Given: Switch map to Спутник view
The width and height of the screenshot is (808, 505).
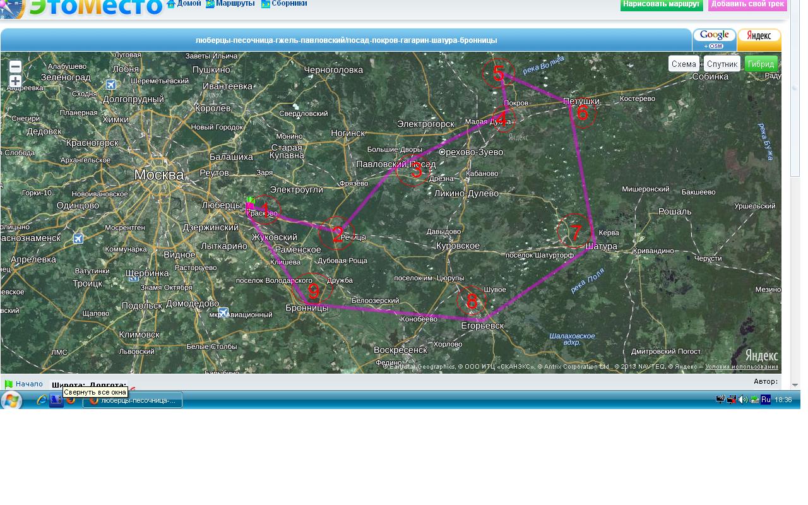Looking at the screenshot, I should [722, 64].
